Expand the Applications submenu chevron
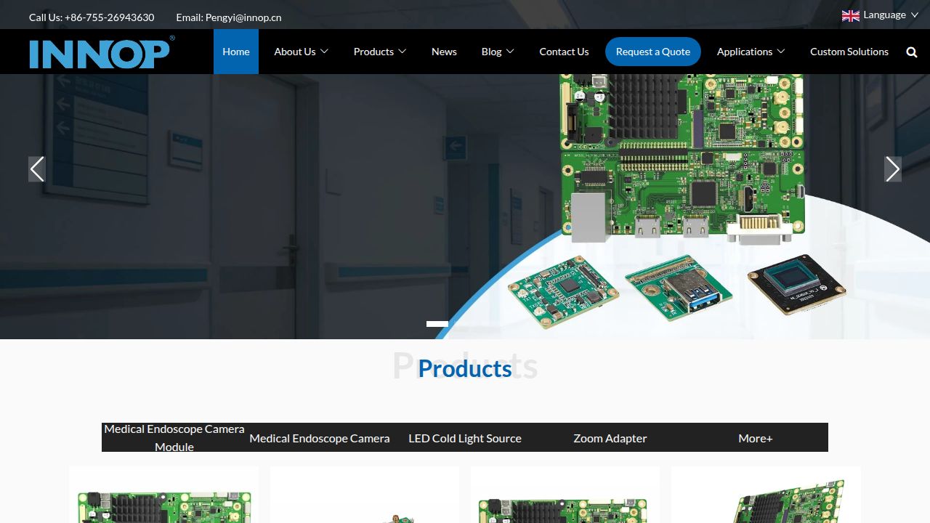 click(x=781, y=51)
